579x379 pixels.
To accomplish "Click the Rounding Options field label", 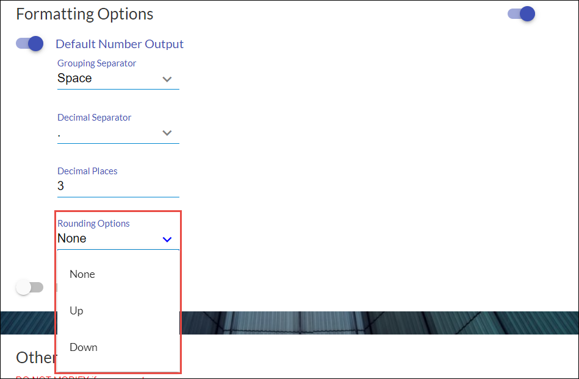I will click(93, 224).
